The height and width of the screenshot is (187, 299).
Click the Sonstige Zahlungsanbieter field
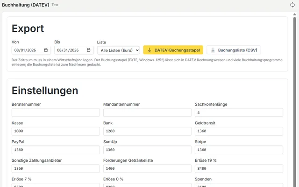click(56, 168)
